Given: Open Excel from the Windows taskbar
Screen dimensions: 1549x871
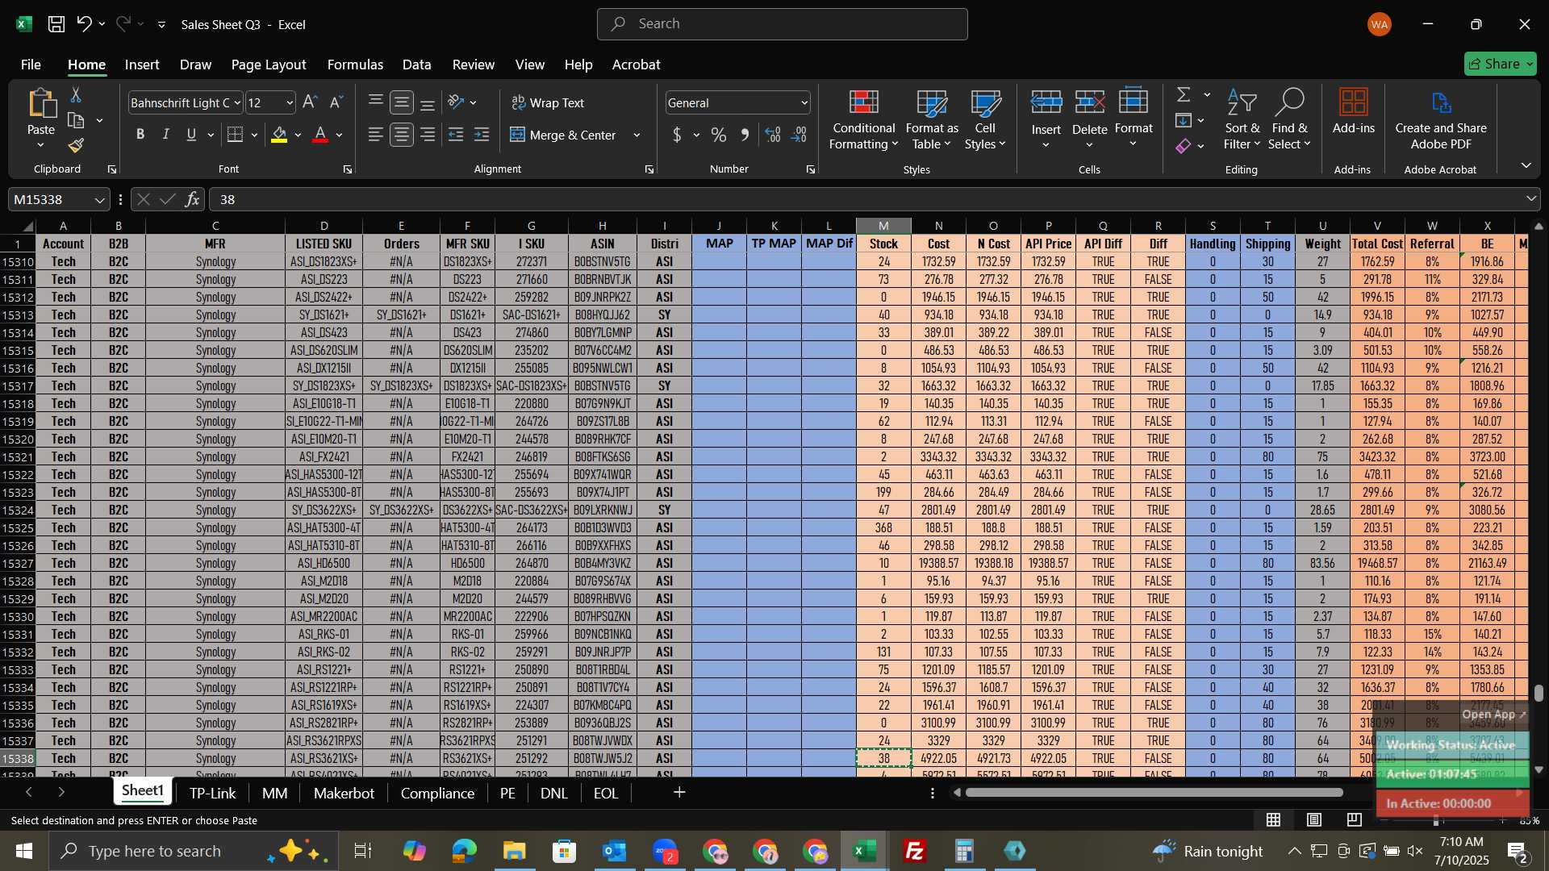Looking at the screenshot, I should (x=865, y=851).
